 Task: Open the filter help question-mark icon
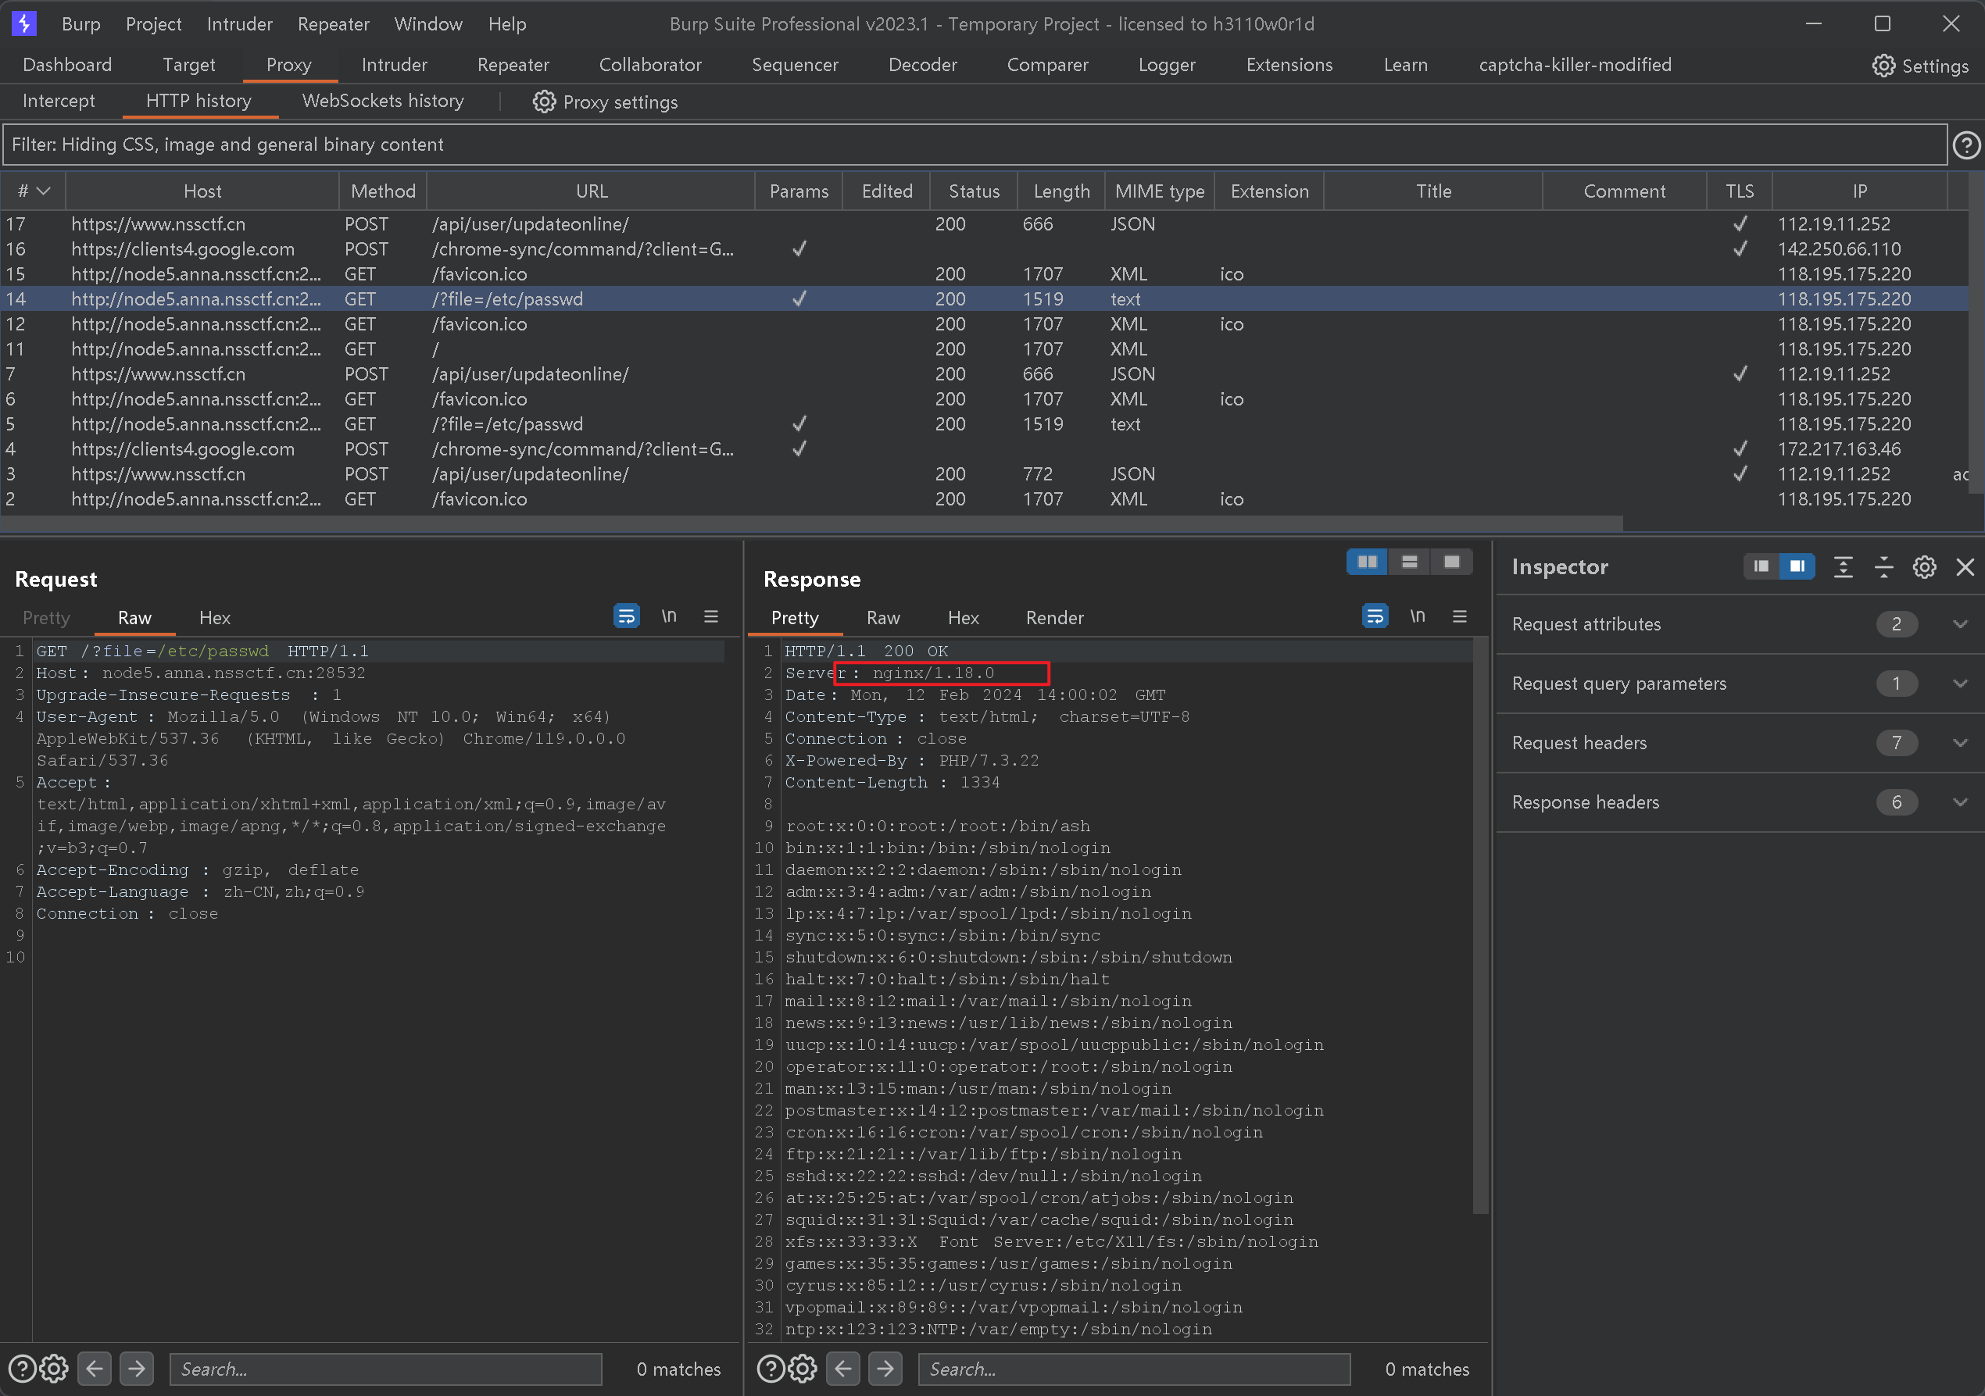pos(1965,145)
